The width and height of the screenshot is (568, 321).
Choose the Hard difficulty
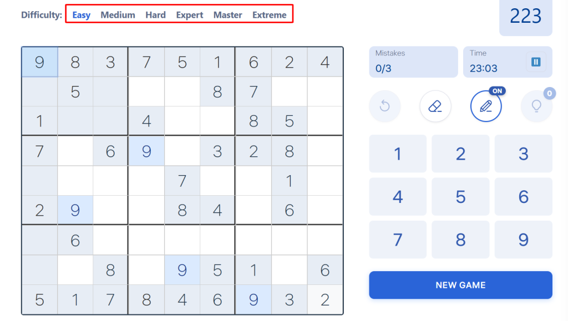point(155,15)
